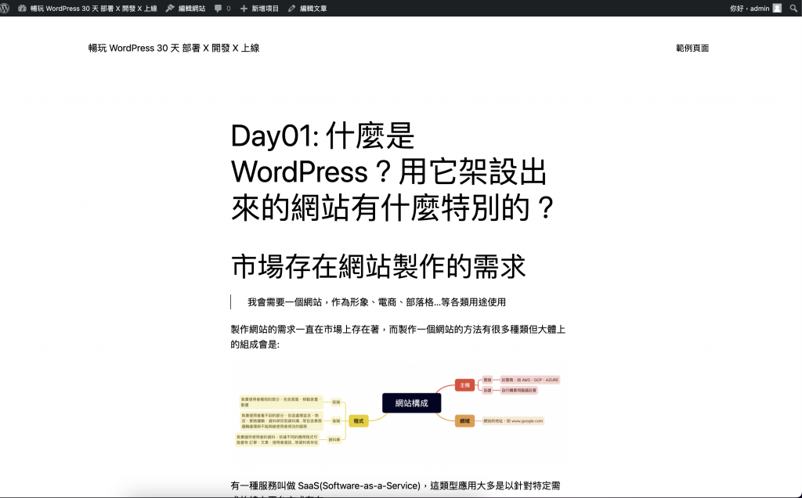This screenshot has width=802, height=498.
Task: Click the comments bubble icon
Action: 219,8
